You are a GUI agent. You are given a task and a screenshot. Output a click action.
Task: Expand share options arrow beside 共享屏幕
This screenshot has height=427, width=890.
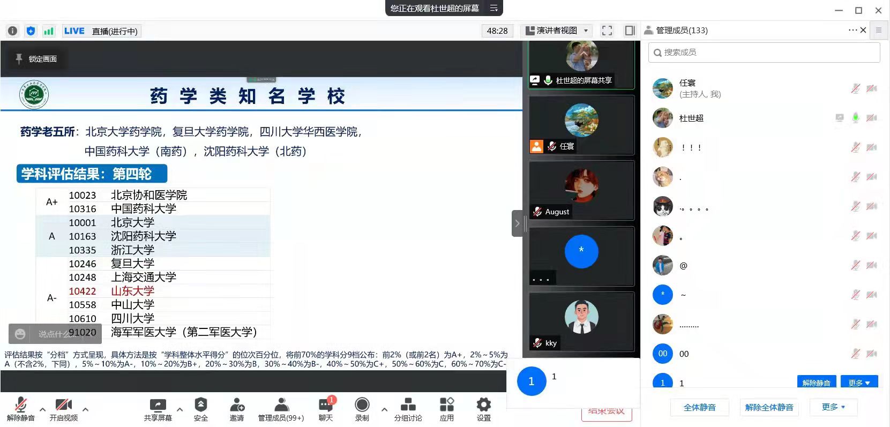click(180, 410)
